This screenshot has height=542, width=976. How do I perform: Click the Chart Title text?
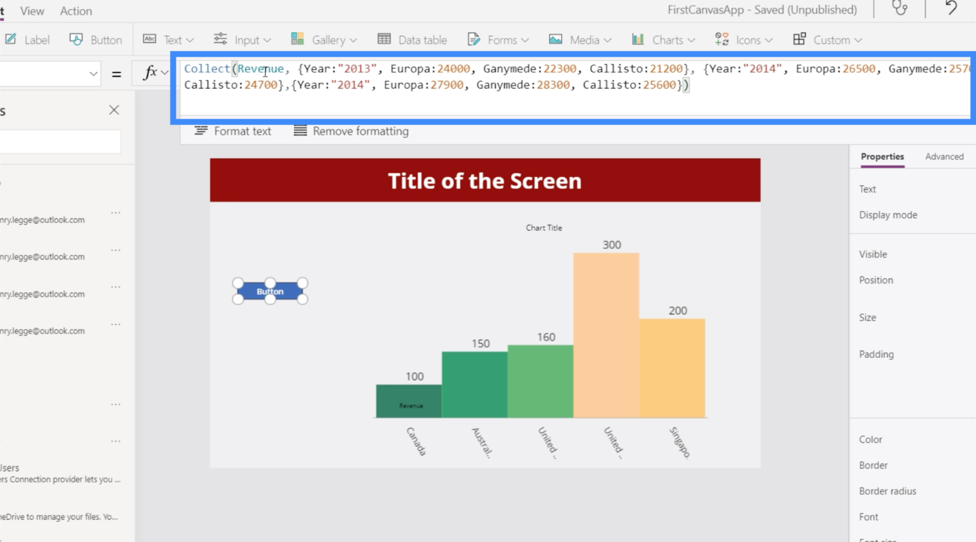point(544,228)
